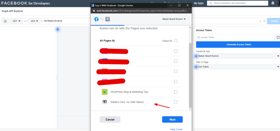Click the Next button

[172, 120]
